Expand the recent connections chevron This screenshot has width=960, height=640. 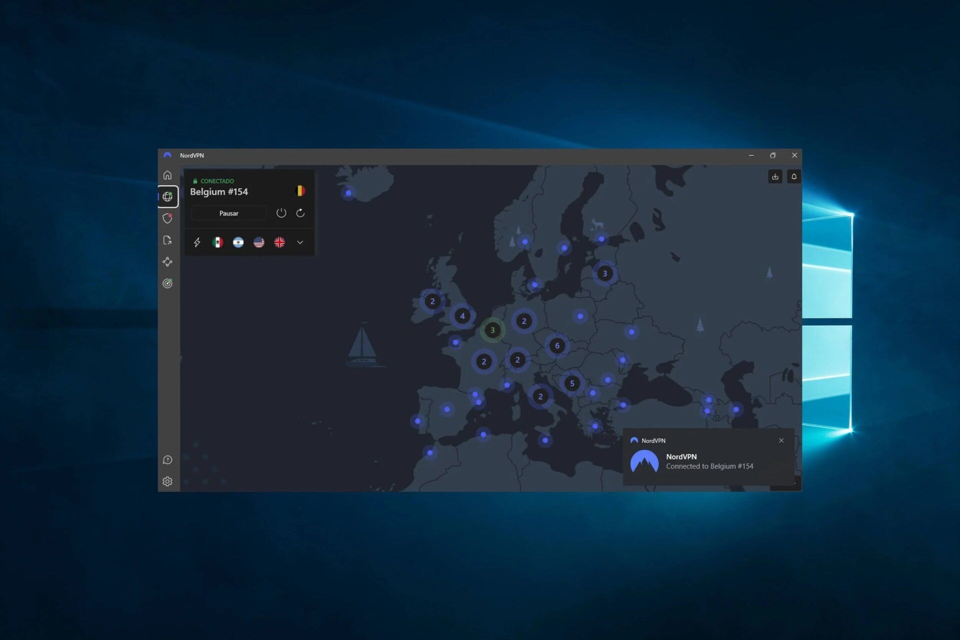pos(300,242)
